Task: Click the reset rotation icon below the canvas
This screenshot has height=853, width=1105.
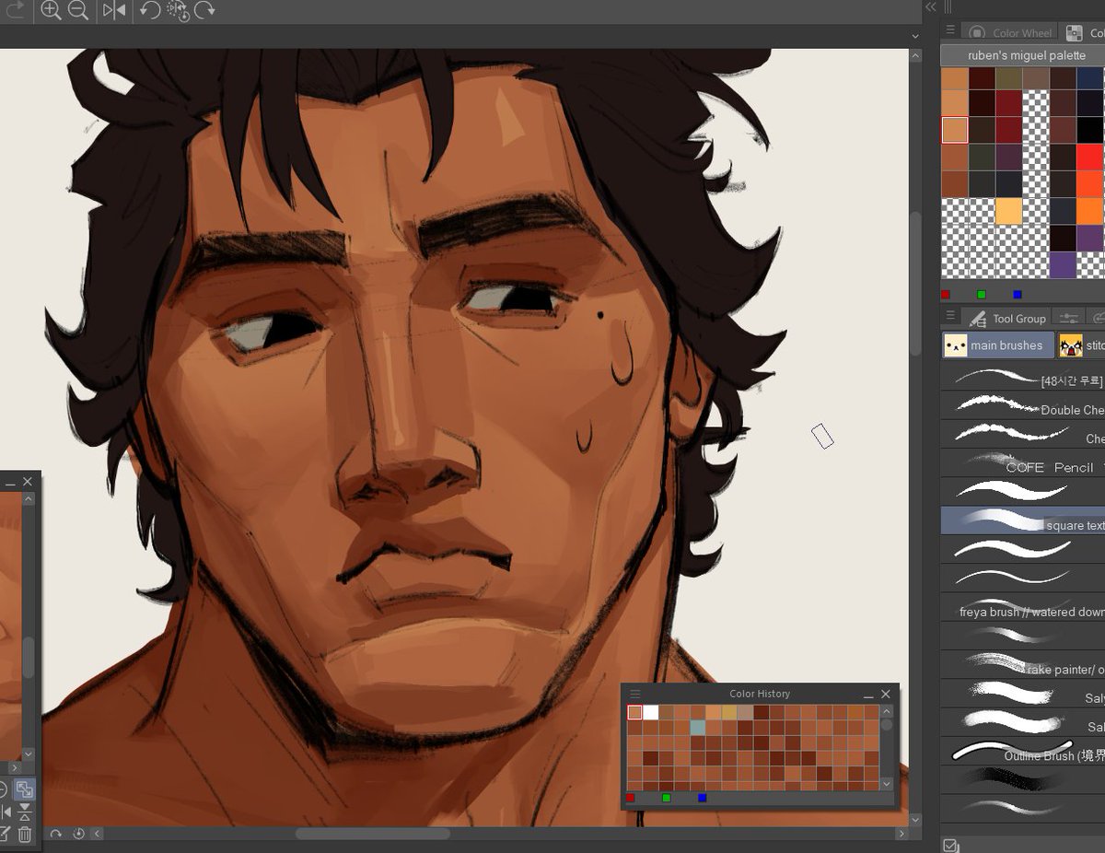Action: click(x=78, y=834)
